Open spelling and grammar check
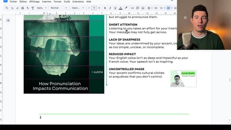231x130 pixels. [x=27, y=8]
